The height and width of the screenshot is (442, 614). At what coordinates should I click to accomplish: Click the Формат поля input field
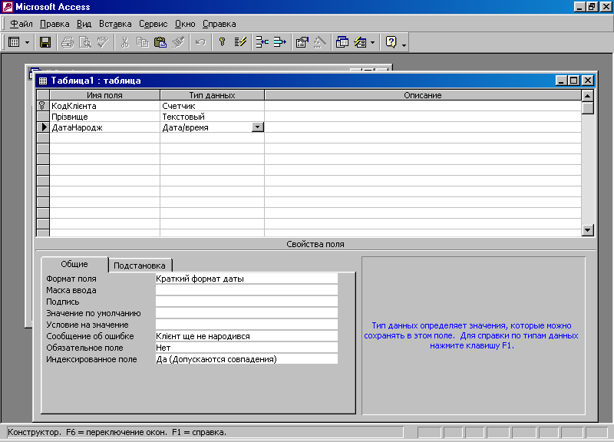click(x=246, y=279)
